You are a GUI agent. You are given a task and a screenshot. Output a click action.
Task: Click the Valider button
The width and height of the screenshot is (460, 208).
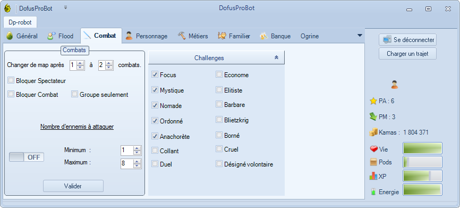pyautogui.click(x=73, y=186)
